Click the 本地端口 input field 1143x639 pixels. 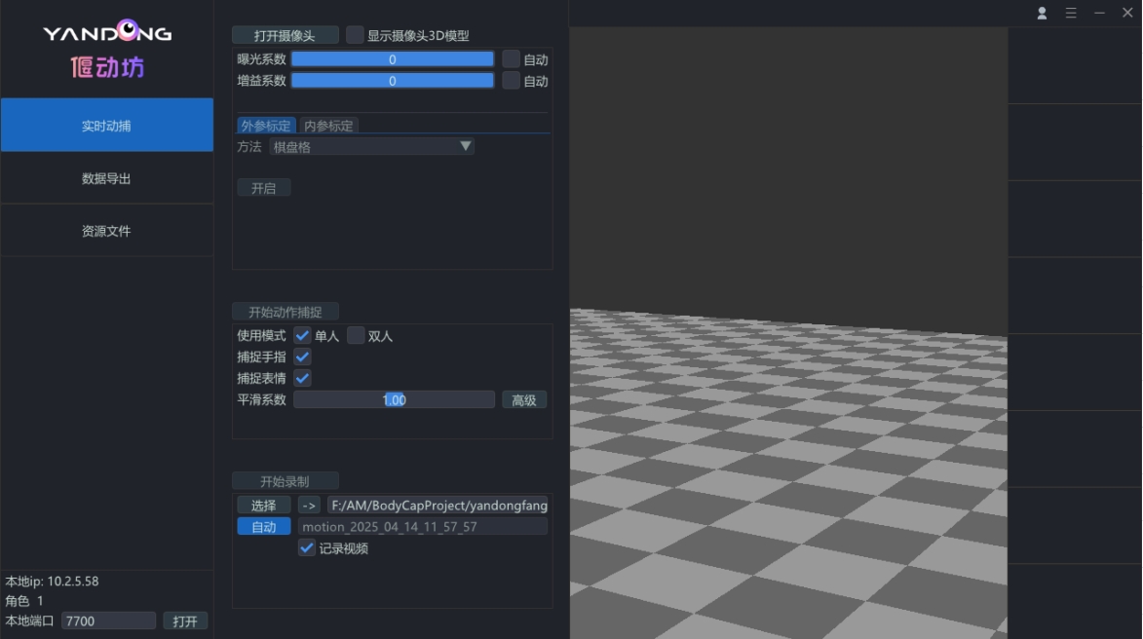tap(108, 620)
